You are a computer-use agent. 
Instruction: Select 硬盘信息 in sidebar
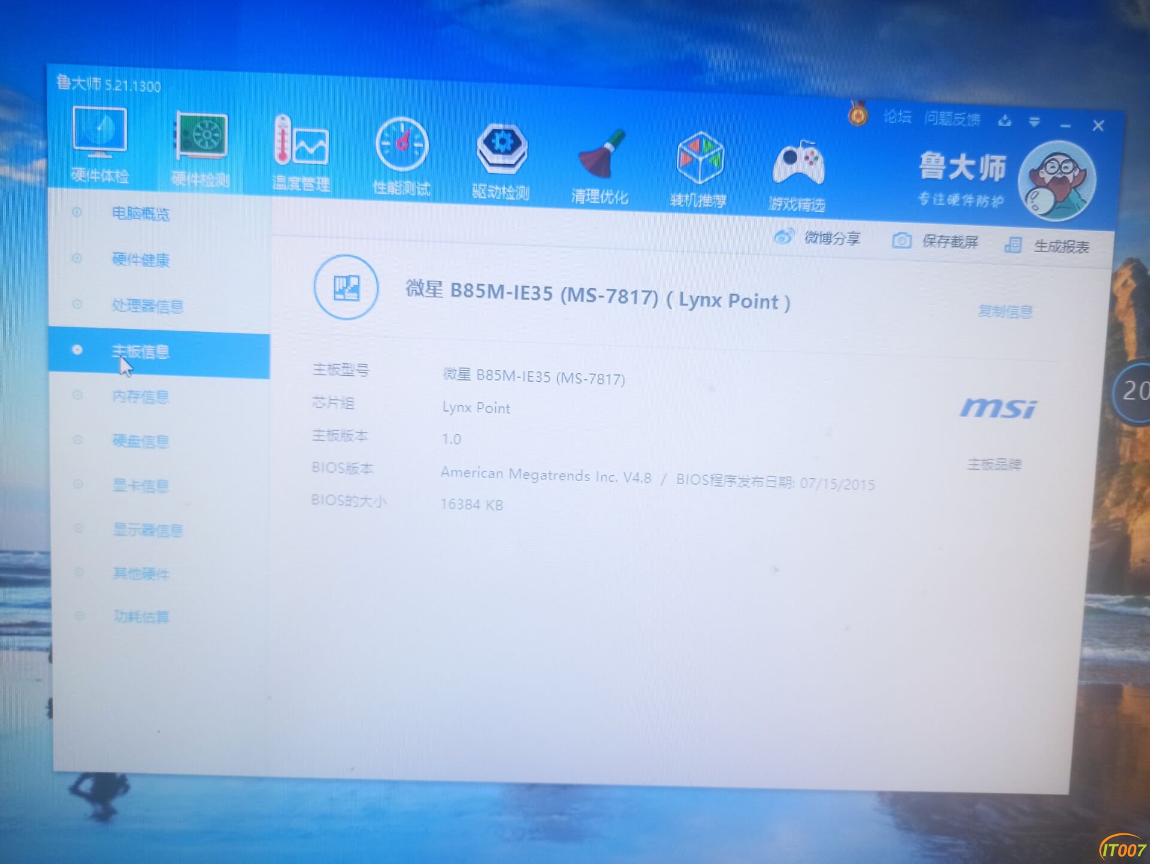pos(141,441)
